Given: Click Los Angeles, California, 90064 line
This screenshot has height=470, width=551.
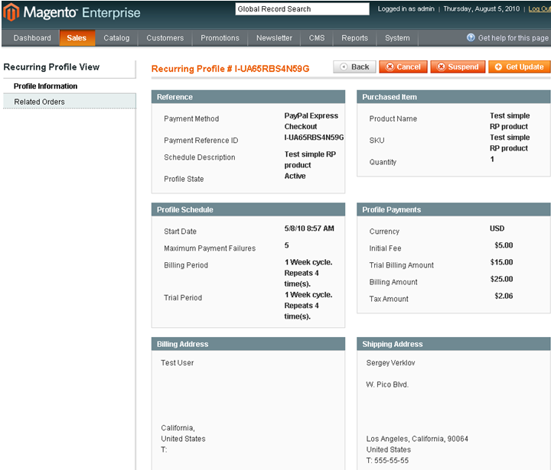Looking at the screenshot, I should (x=417, y=439).
